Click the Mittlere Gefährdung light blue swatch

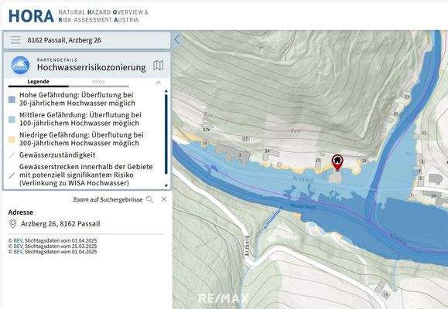(12, 119)
